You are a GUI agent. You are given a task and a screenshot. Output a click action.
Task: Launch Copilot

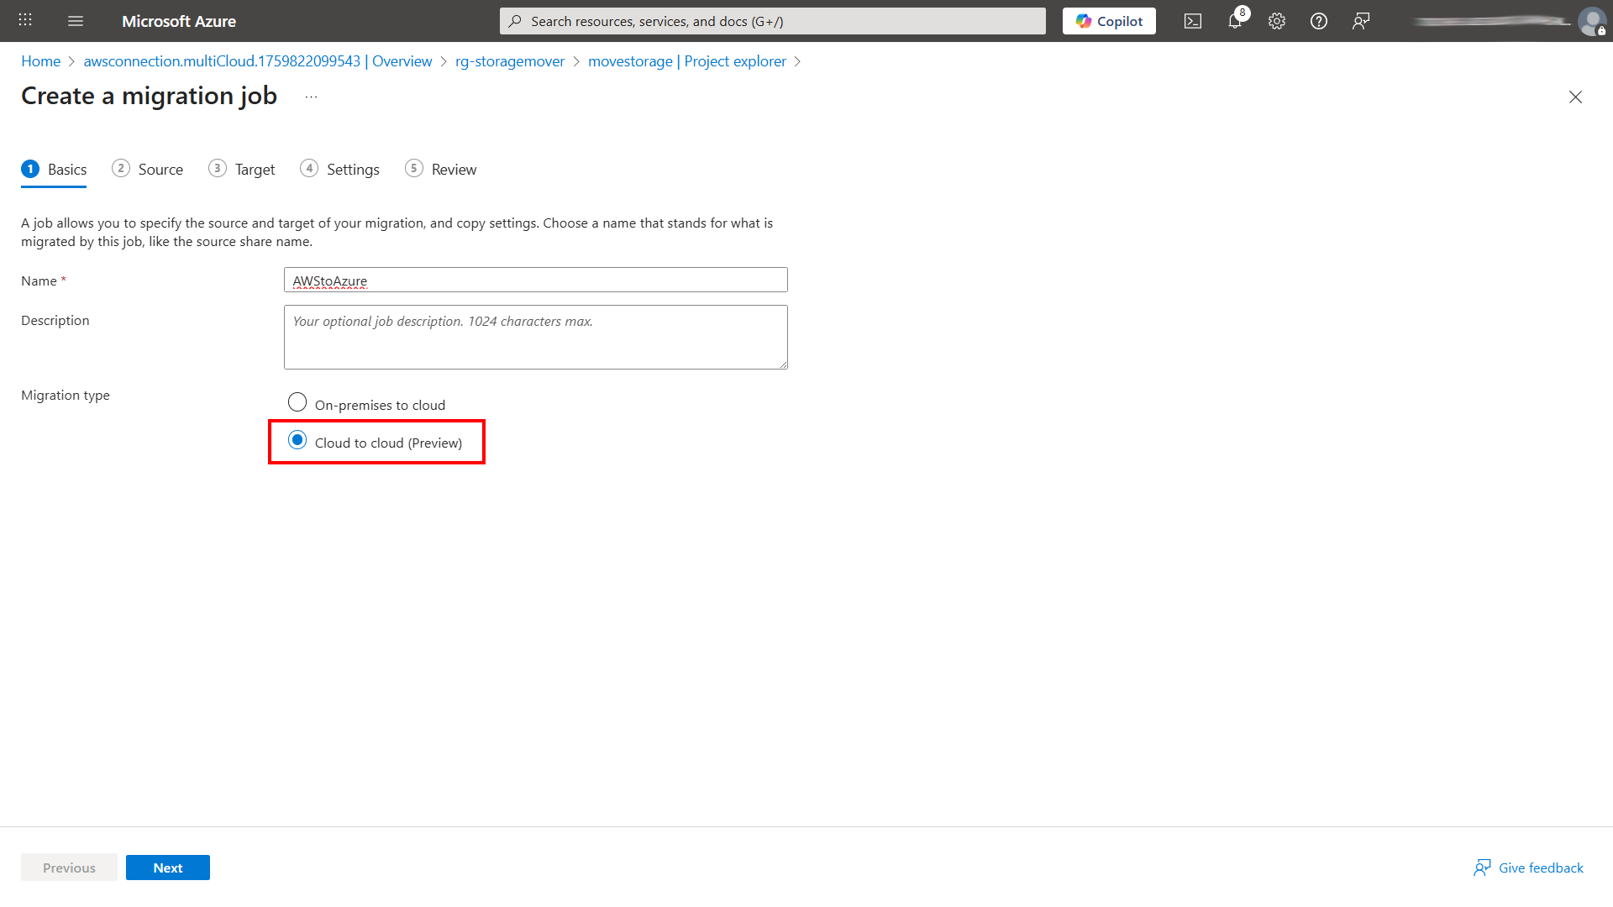pos(1108,20)
